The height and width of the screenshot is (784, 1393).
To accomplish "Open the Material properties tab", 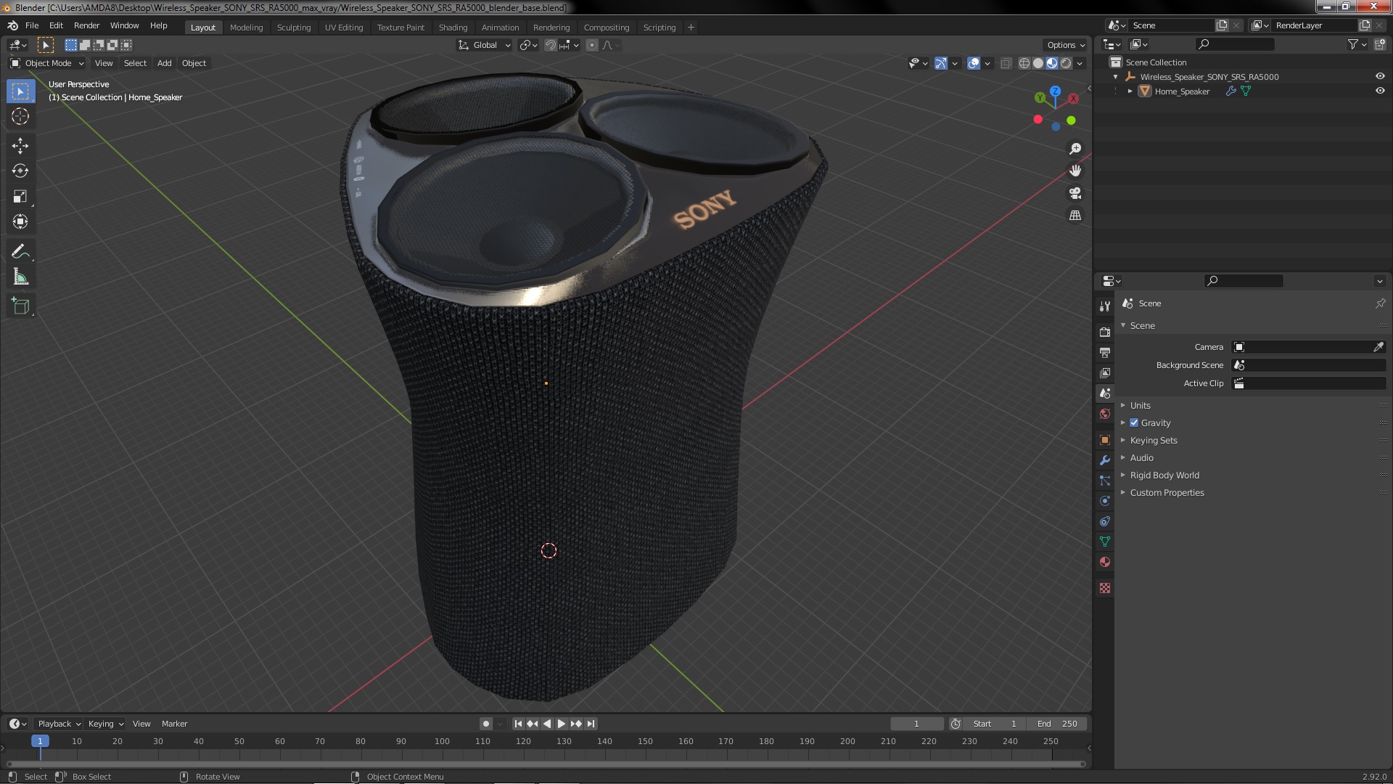I will point(1105,562).
